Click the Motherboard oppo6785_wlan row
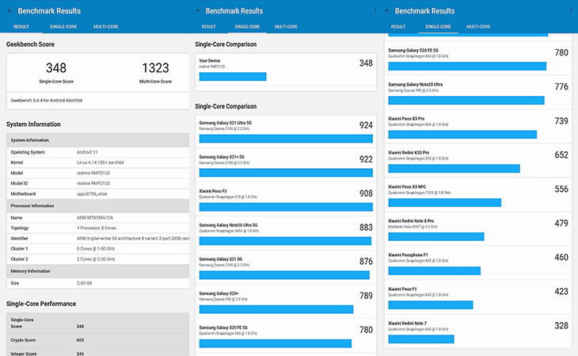Screen dimensions: 578x356 (x=98, y=193)
